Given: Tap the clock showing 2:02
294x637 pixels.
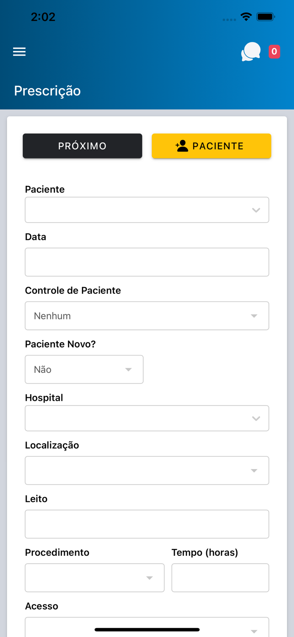Looking at the screenshot, I should tap(43, 17).
